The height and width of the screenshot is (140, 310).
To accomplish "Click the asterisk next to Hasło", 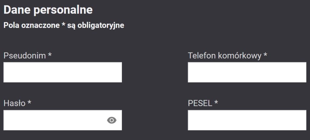I will click(29, 103).
